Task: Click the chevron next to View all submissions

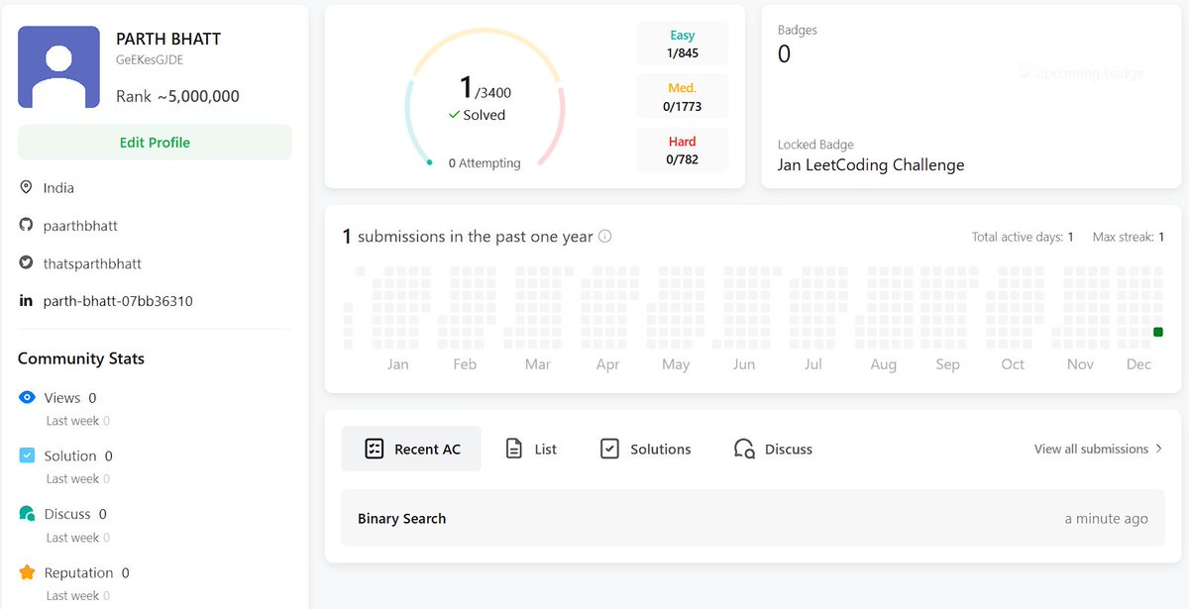Action: (x=1159, y=449)
